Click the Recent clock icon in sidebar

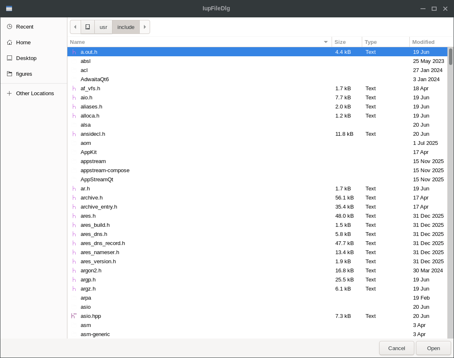coord(10,26)
